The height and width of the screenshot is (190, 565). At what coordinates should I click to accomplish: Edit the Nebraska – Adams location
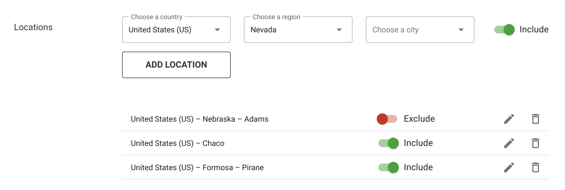(x=509, y=119)
